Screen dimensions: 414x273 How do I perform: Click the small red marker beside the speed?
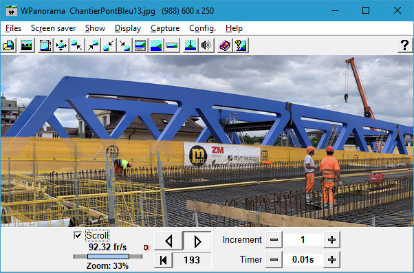tap(146, 248)
